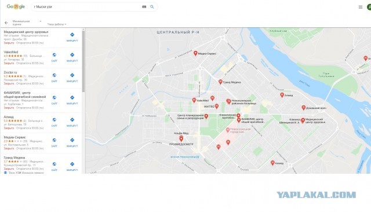This screenshot has width=371, height=212.
Task: Select the Медиа-Сервис pin on the map
Action: 195,53
